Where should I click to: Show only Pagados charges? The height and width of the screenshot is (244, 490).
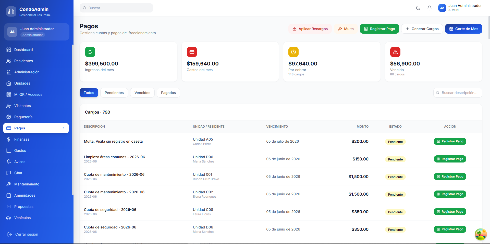coord(168,93)
